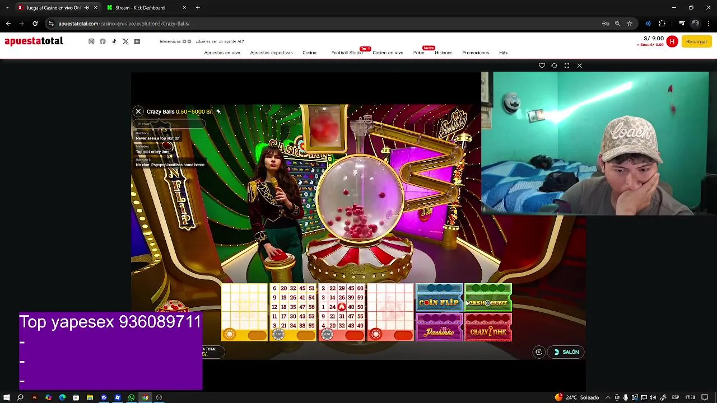Toggle fullscreen for the game frame
The width and height of the screenshot is (717, 403).
click(x=567, y=65)
